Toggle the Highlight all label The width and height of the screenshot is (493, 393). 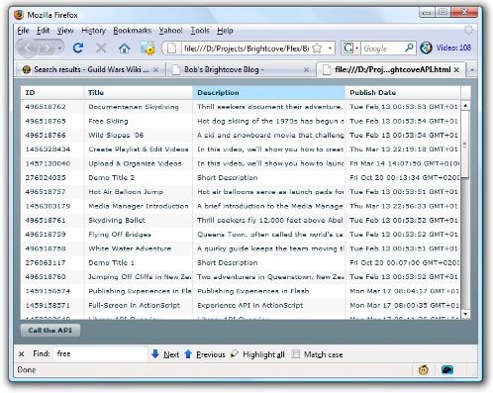coord(263,354)
